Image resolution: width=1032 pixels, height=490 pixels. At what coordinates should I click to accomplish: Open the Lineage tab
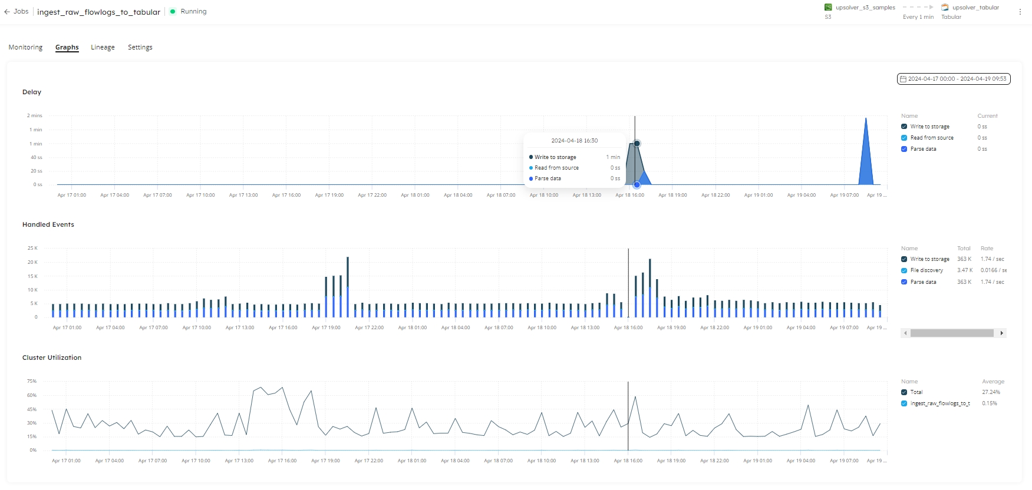click(103, 47)
